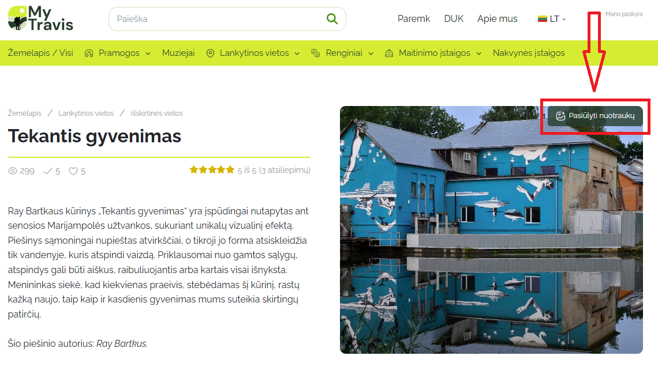Expand the Renginiai menu chevron
Viewport: 658px width, 367px height.
pyautogui.click(x=371, y=54)
